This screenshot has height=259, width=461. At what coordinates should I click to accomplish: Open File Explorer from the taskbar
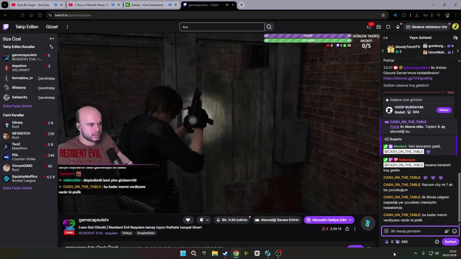pos(215,253)
